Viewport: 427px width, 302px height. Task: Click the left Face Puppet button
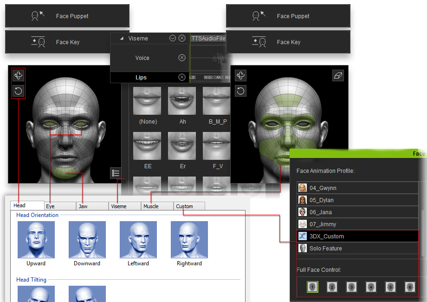[x=67, y=16]
